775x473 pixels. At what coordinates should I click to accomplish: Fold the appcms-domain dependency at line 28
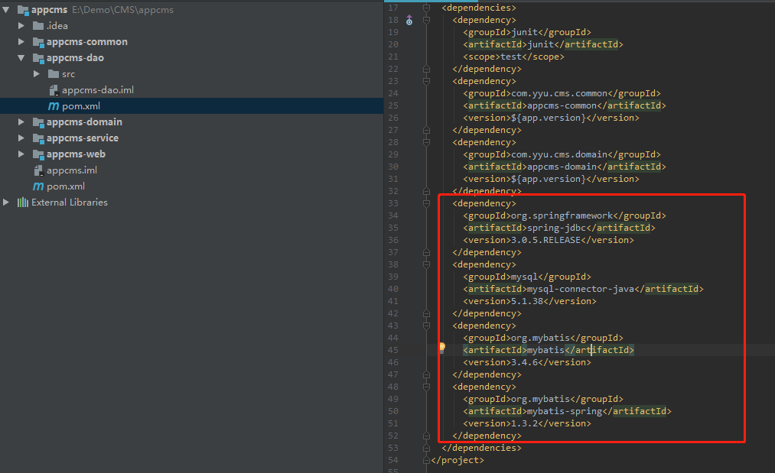click(427, 143)
